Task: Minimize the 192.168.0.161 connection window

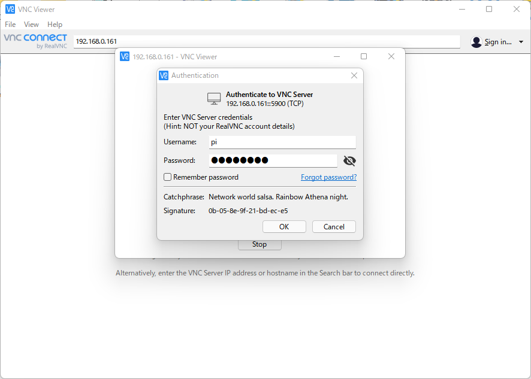Action: click(337, 56)
